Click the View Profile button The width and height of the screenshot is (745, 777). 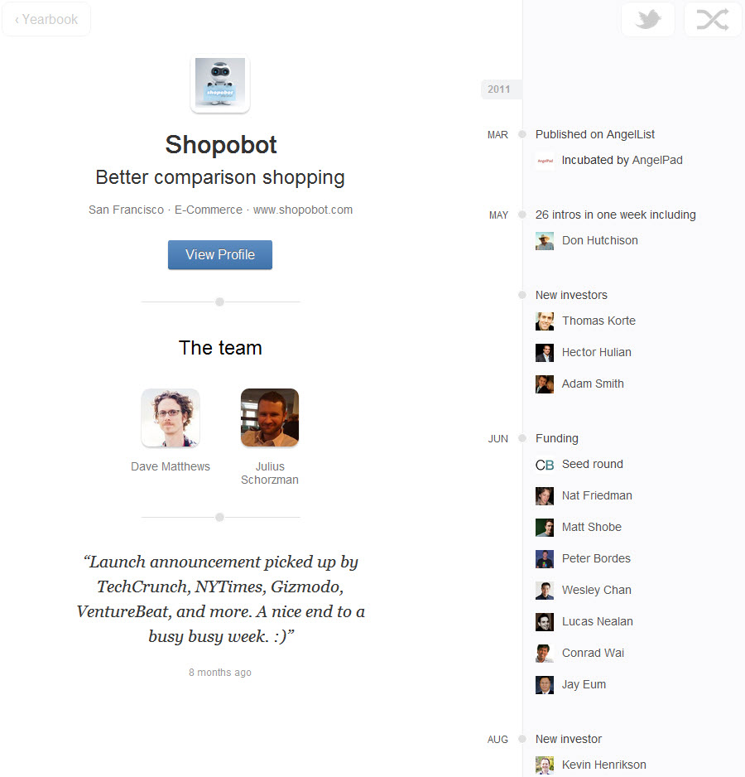(x=220, y=254)
